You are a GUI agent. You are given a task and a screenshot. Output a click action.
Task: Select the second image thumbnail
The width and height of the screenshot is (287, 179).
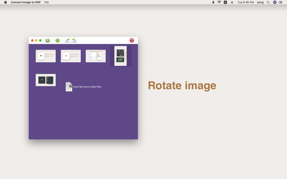[x=71, y=56]
